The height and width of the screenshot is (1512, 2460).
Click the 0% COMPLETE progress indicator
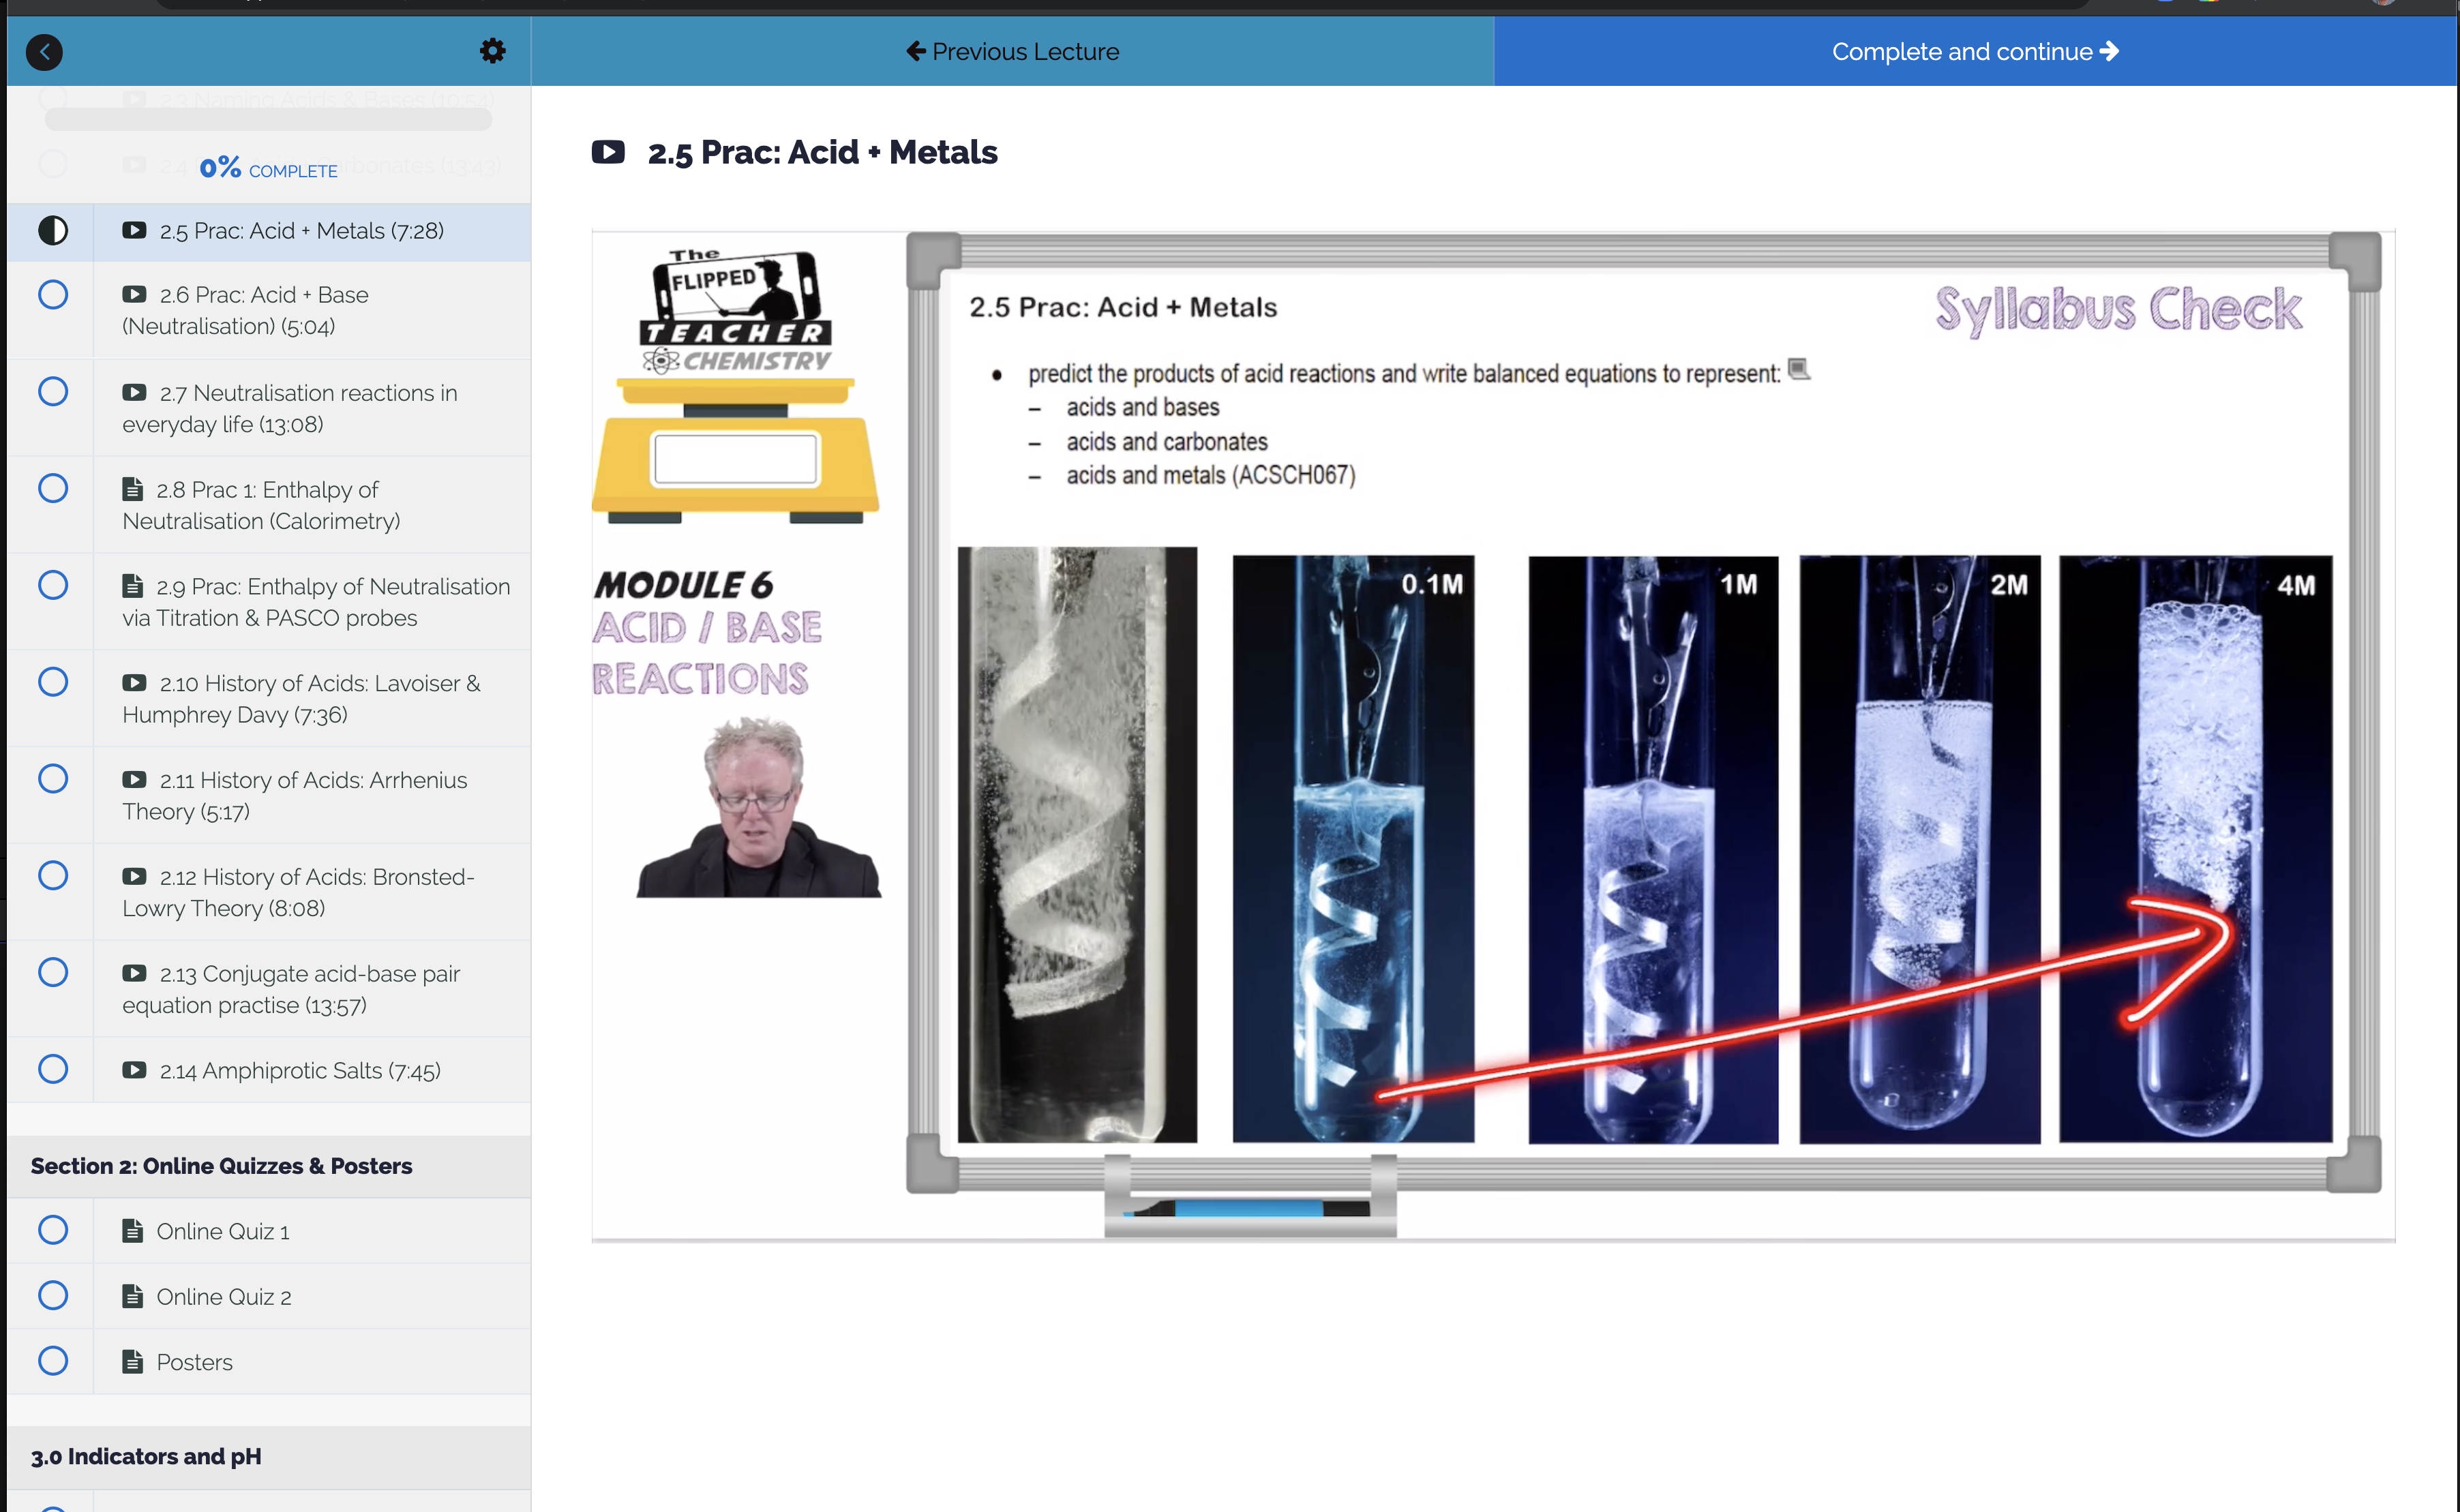click(268, 168)
